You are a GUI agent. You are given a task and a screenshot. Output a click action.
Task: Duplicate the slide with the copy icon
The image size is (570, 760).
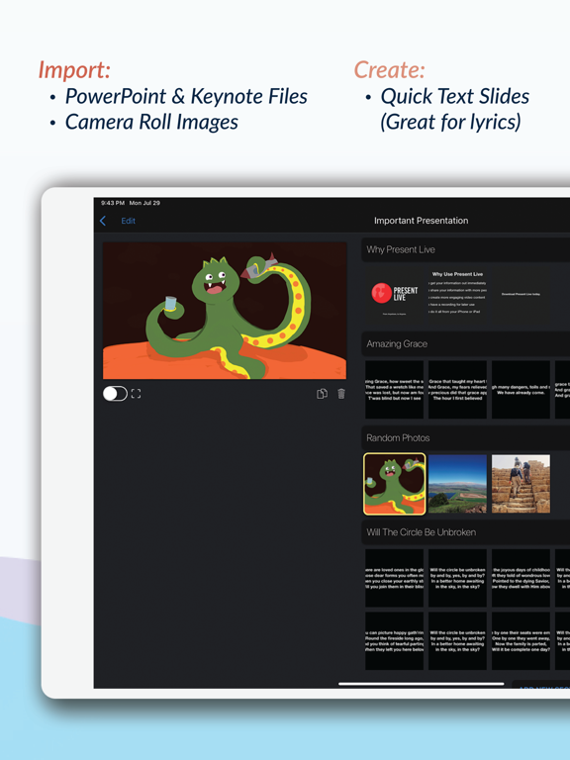pyautogui.click(x=322, y=394)
